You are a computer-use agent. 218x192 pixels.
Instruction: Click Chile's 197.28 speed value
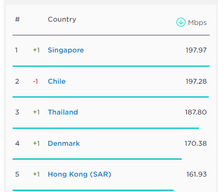click(x=196, y=81)
